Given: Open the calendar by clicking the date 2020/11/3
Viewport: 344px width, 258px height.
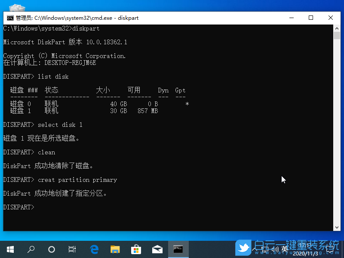Looking at the screenshot, I should 304,253.
